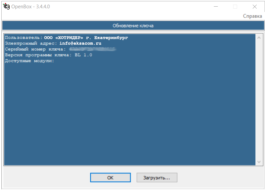Select the company name ООО «ХОТРИДЕР»
The image size is (265, 190).
[63, 38]
